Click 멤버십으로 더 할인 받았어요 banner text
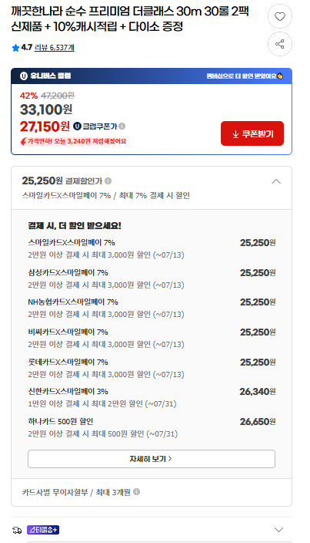The height and width of the screenshot is (543, 310). tap(245, 76)
